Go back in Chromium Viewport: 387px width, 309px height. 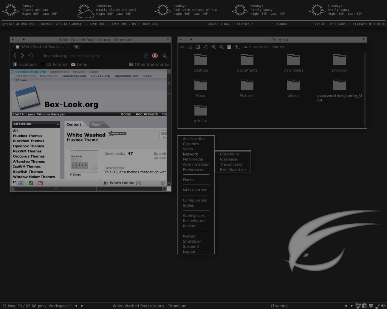tap(15, 56)
